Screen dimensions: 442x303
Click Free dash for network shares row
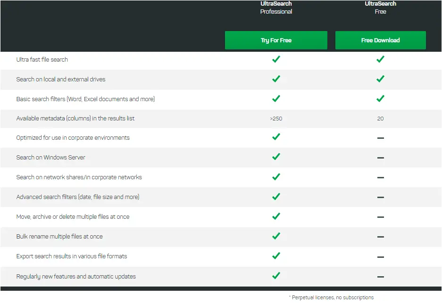[x=380, y=178]
